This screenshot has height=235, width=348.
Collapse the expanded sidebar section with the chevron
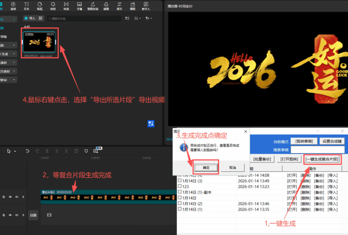tap(14, 19)
